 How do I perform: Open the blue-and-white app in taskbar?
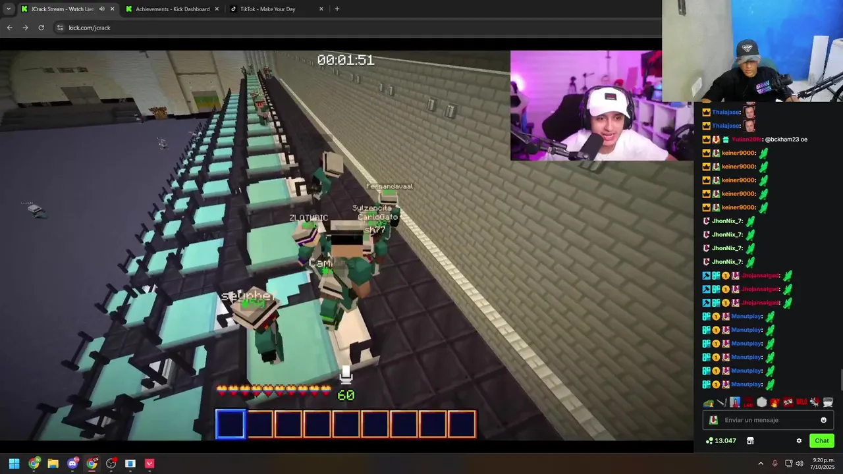pos(130,463)
